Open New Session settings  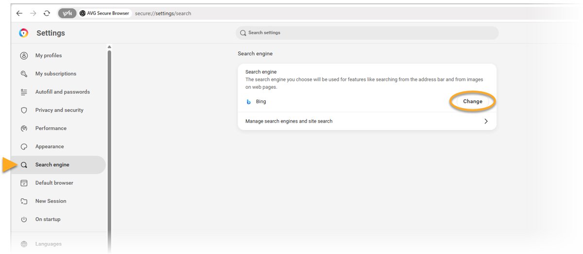pos(58,201)
